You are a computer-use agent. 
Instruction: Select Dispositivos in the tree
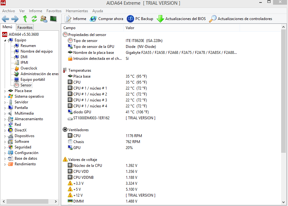pos(24,136)
